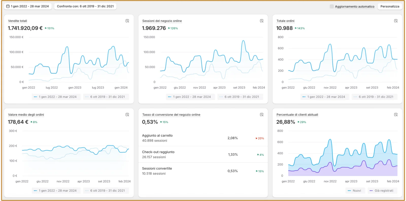Open the Tasso di conversione del negozio online title
The width and height of the screenshot is (406, 201).
171,115
